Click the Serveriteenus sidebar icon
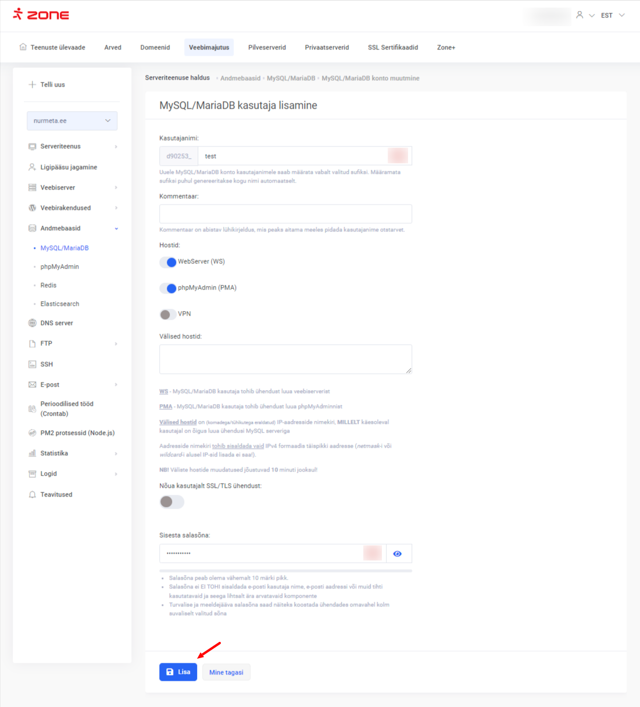The height and width of the screenshot is (707, 640). tap(33, 147)
